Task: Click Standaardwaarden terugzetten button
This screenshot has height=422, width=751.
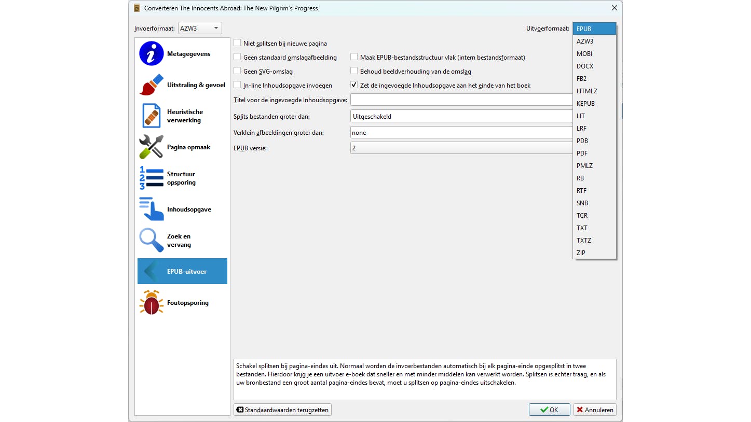Action: pos(282,410)
